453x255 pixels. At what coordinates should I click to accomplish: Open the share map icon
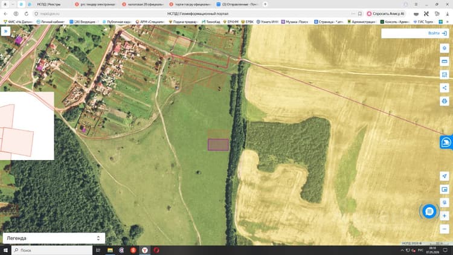pos(445,88)
